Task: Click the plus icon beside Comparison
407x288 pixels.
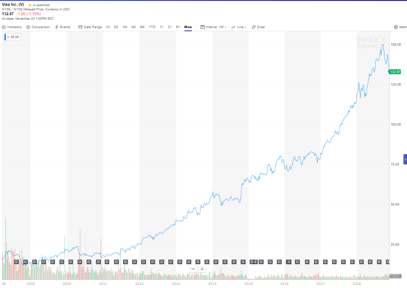Action: [28, 27]
